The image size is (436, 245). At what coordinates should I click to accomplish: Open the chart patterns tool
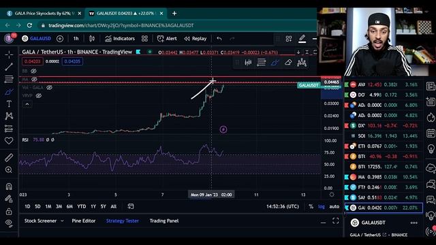(x=9, y=116)
